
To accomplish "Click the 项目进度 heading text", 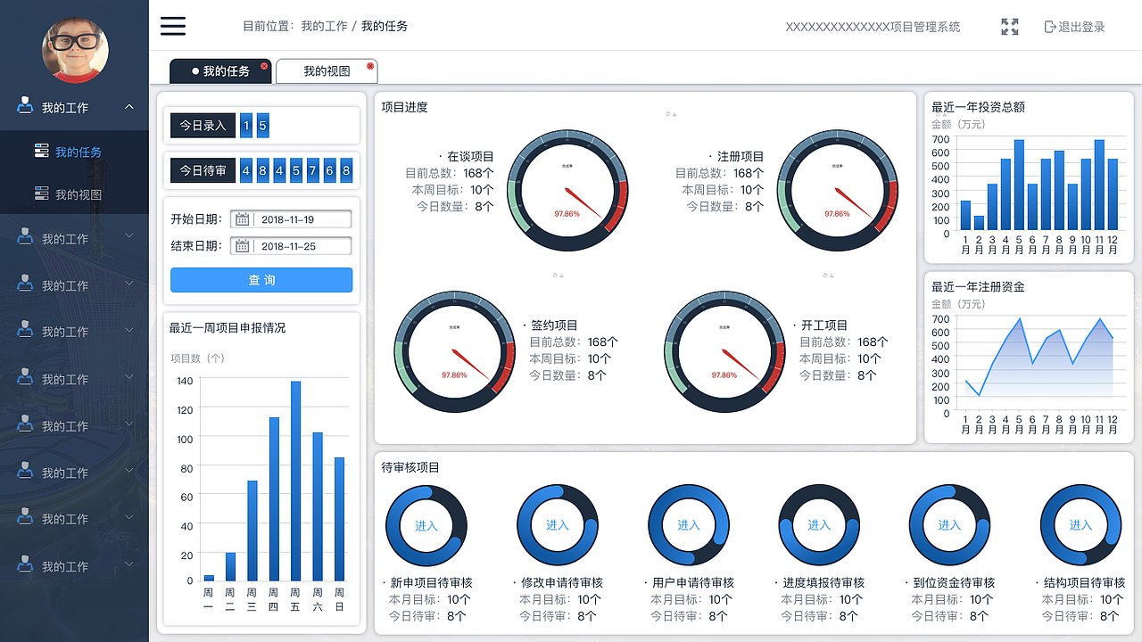I will point(405,107).
